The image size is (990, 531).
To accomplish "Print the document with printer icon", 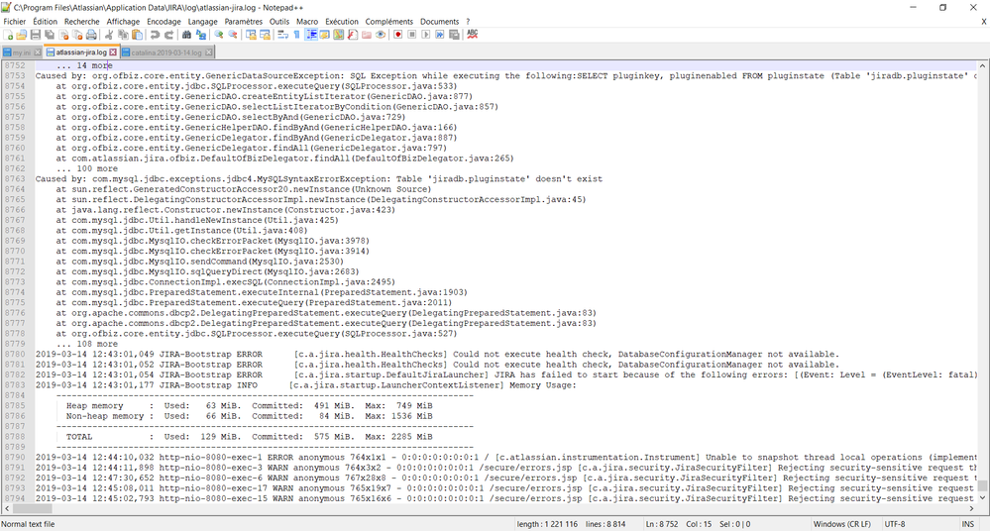I will click(x=91, y=34).
